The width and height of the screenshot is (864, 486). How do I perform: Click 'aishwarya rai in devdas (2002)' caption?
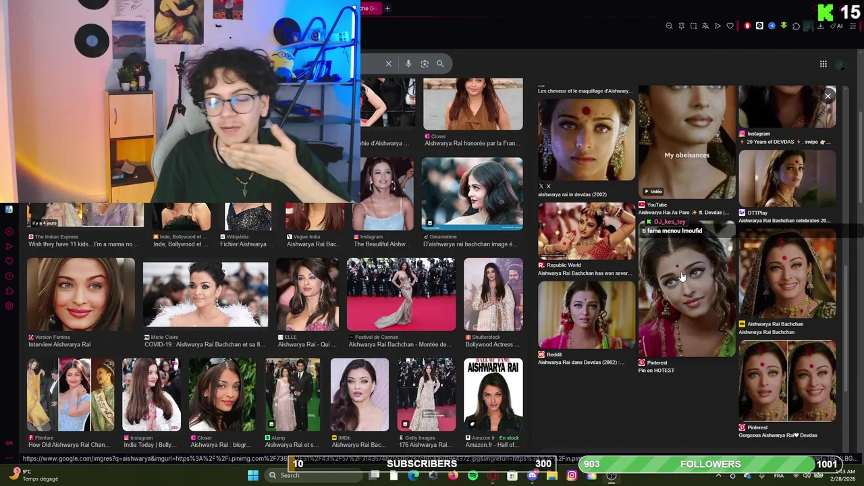point(572,194)
